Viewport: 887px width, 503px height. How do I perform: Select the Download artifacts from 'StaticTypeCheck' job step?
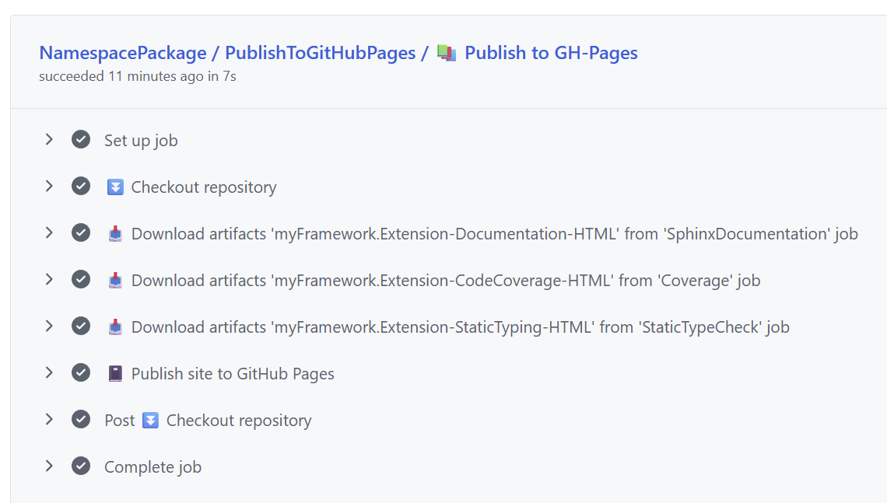pyautogui.click(x=460, y=327)
